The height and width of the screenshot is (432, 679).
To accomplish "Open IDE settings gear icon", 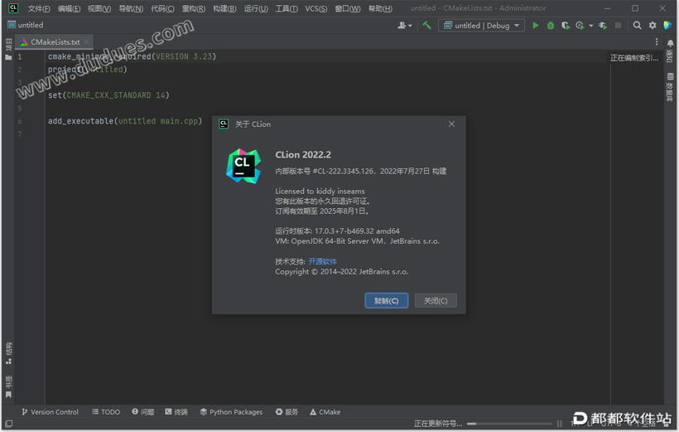I will coord(653,25).
